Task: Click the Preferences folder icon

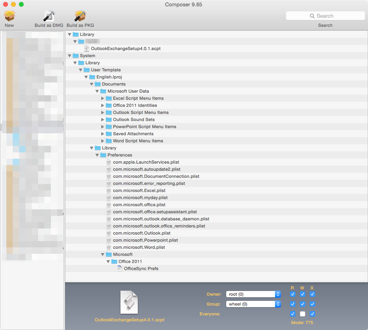Action: pos(103,155)
